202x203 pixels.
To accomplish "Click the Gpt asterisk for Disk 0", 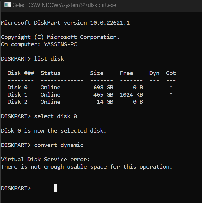I will (x=171, y=88).
